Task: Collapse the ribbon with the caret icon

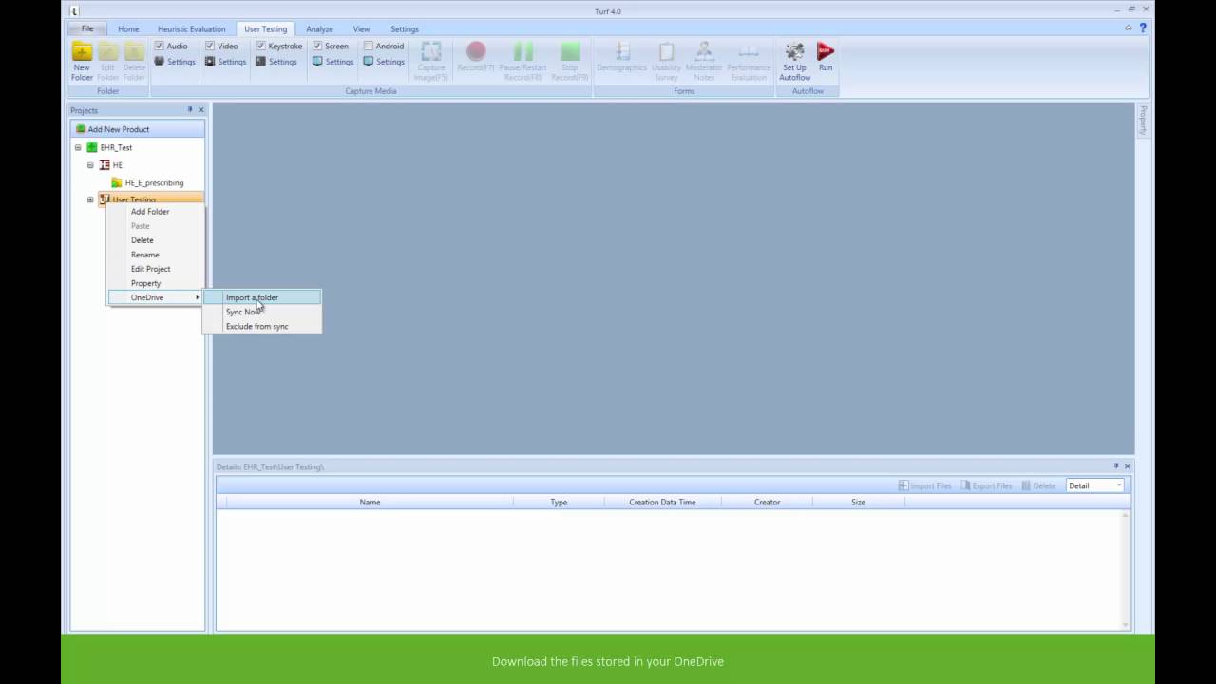Action: point(1129,28)
